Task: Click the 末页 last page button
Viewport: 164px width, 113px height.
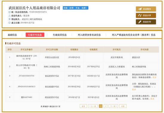Action: pos(123,106)
